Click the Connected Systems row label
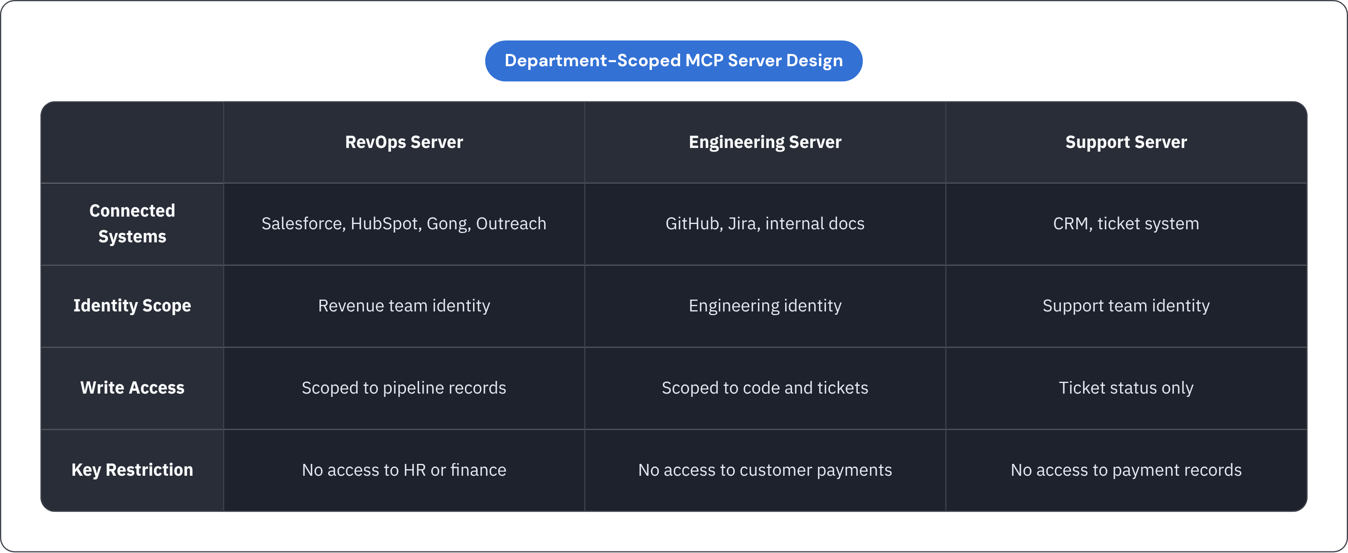 click(x=132, y=224)
